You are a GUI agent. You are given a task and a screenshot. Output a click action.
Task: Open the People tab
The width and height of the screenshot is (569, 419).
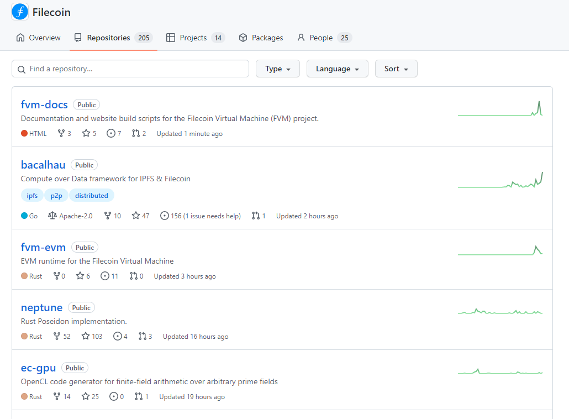click(324, 38)
